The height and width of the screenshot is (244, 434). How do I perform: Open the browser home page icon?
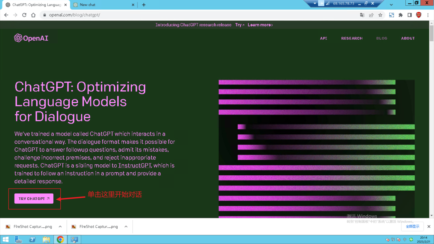[33, 15]
